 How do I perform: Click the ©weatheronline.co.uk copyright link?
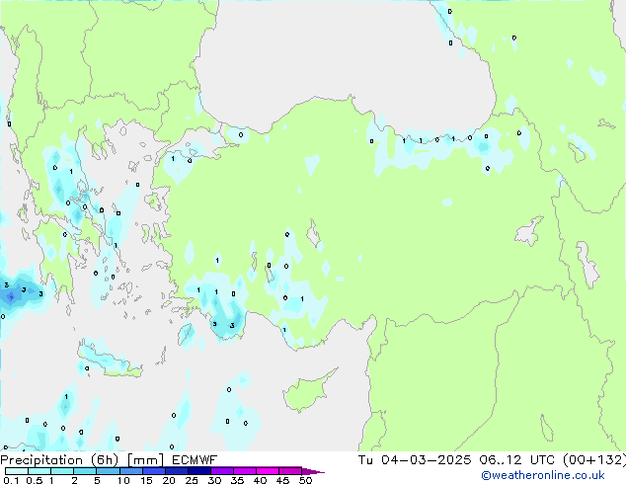pyautogui.click(x=556, y=476)
